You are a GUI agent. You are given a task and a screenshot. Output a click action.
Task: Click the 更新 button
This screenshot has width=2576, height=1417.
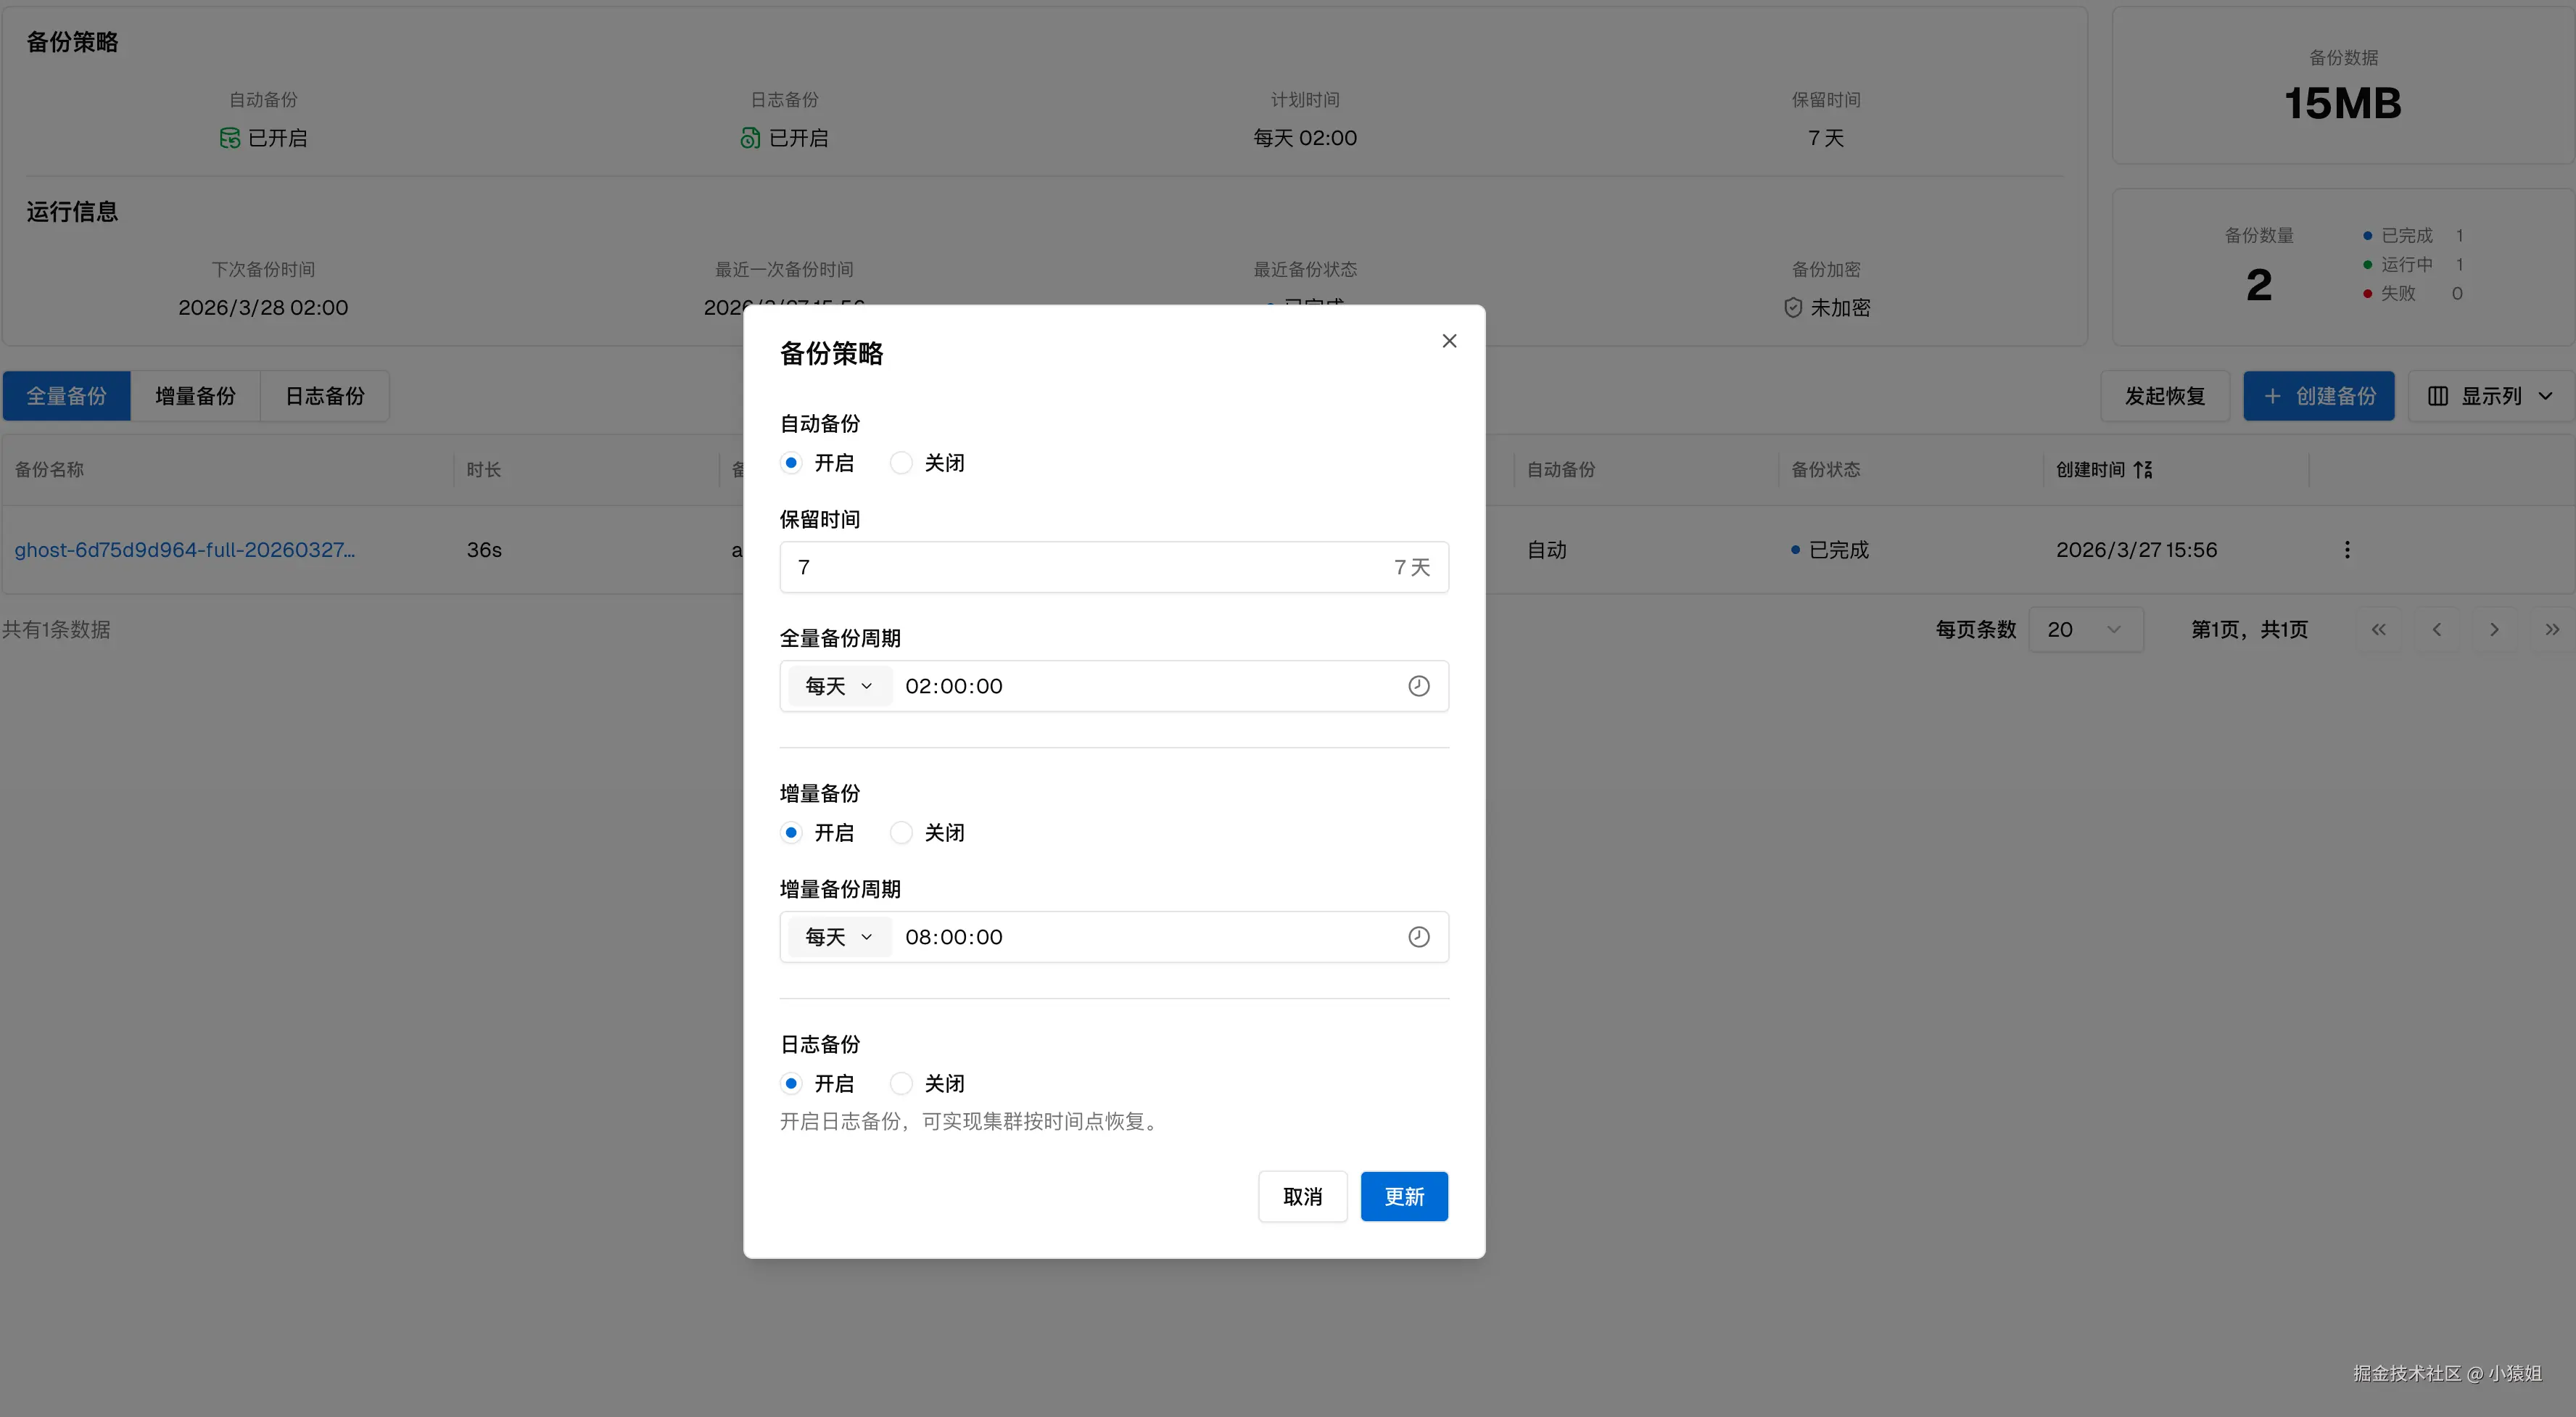[x=1403, y=1197]
